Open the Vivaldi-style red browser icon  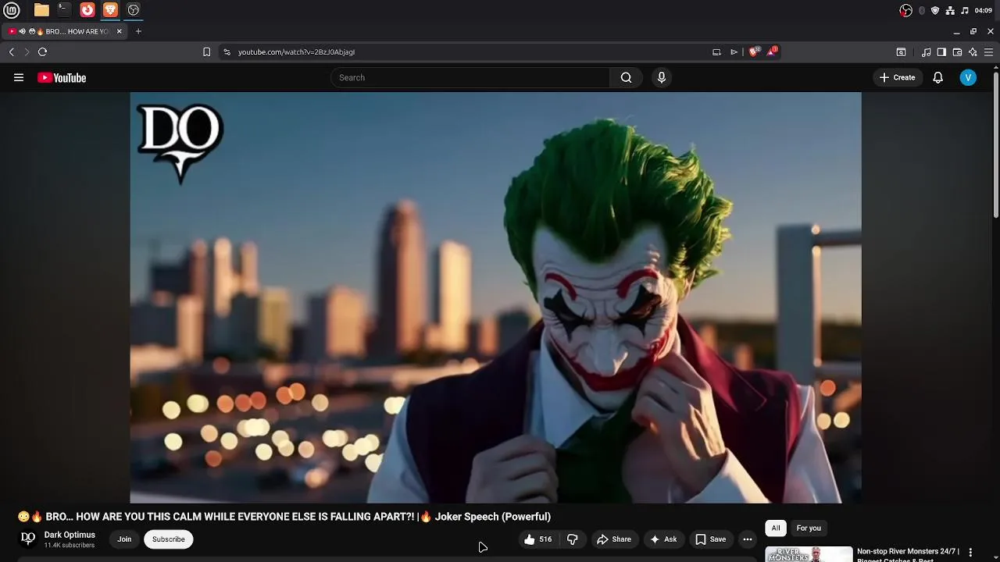(x=87, y=10)
